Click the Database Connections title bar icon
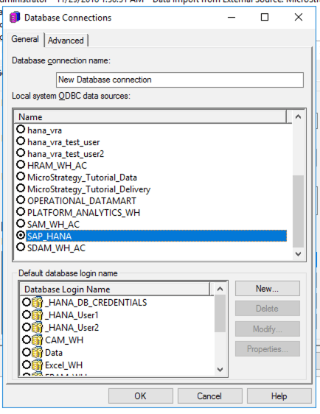Image resolution: width=320 pixels, height=414 pixels. (x=15, y=18)
